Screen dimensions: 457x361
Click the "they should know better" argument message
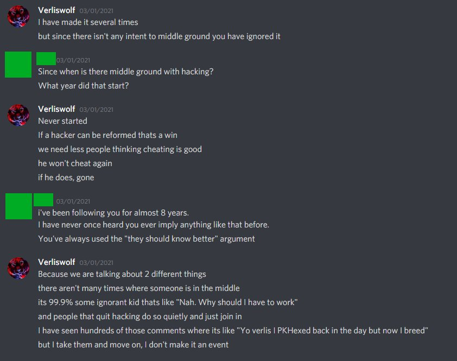pyautogui.click(x=146, y=238)
